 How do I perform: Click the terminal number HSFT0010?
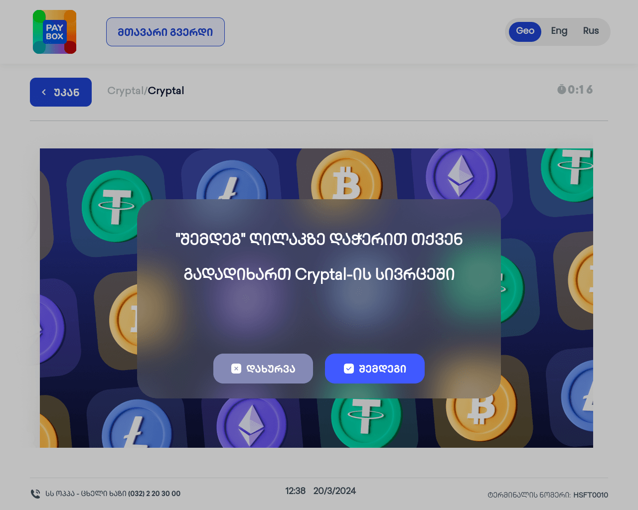click(x=591, y=495)
